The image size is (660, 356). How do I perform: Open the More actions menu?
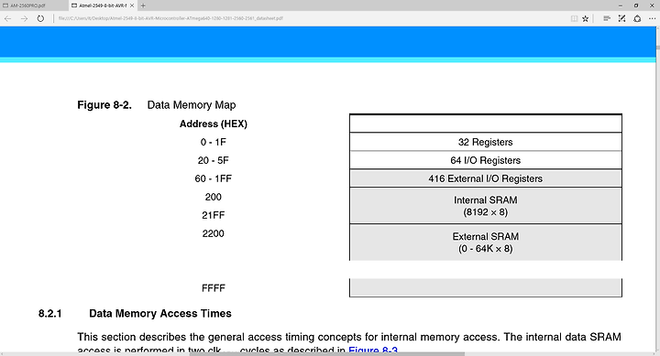pyautogui.click(x=652, y=18)
